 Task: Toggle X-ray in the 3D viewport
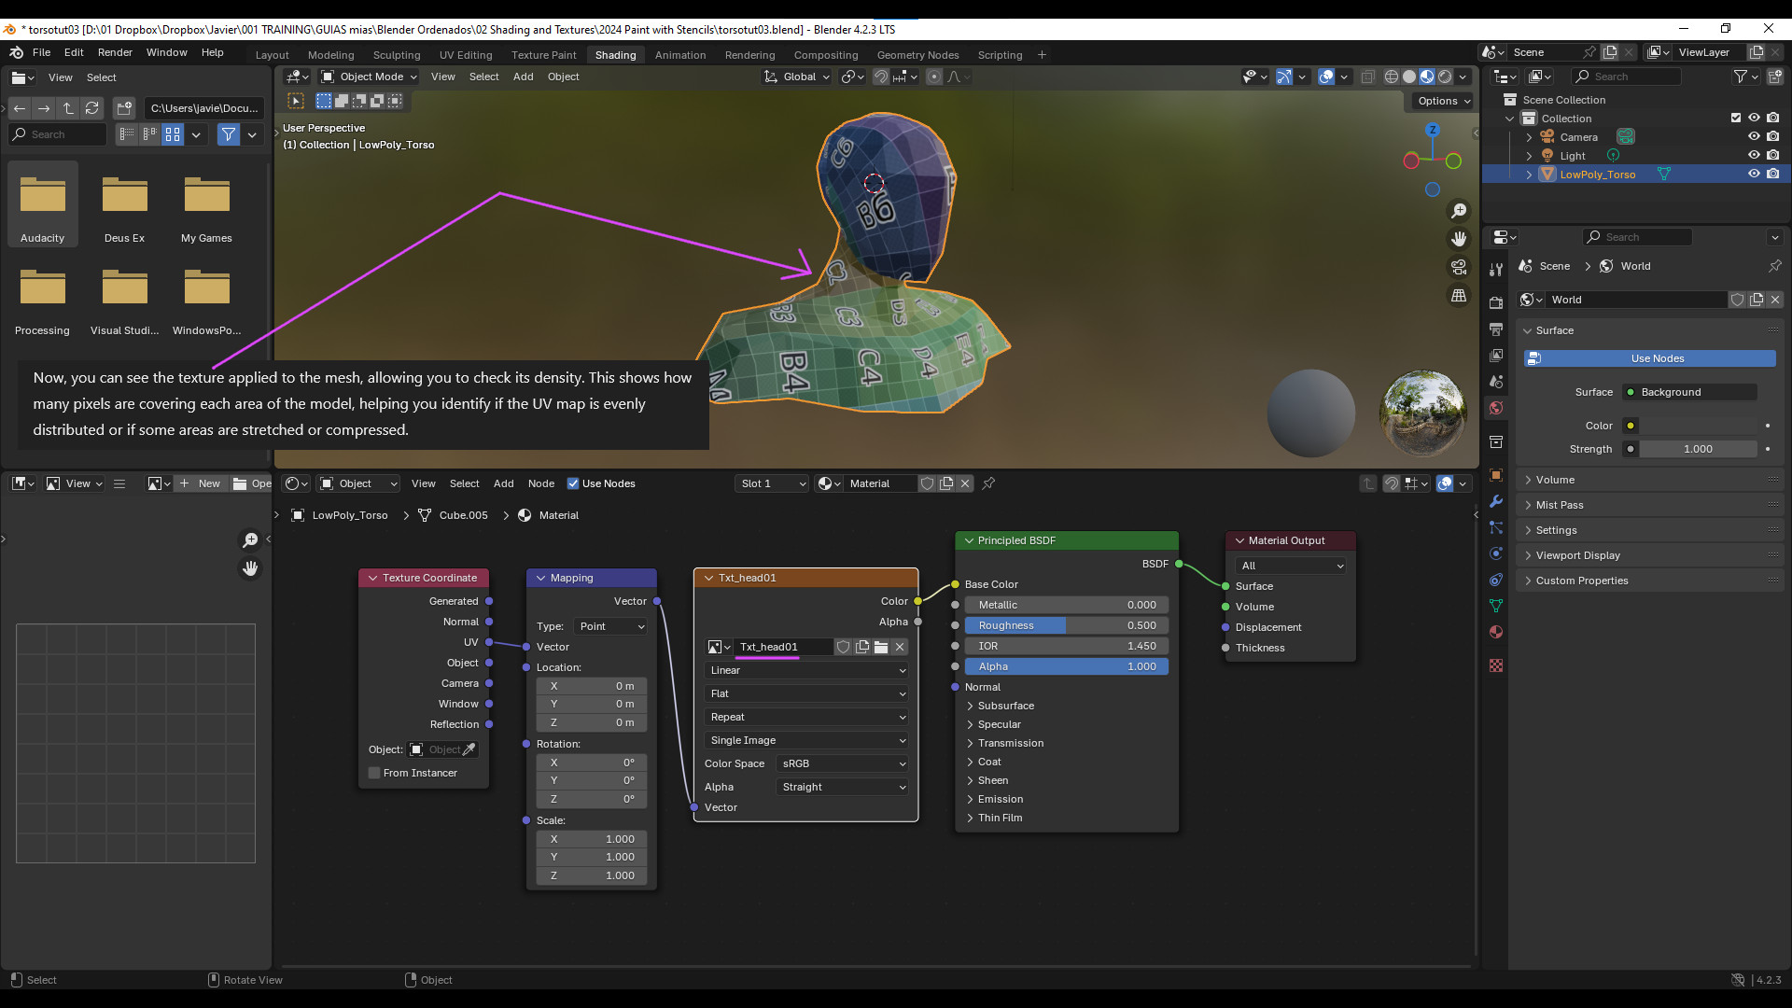[x=1367, y=77]
